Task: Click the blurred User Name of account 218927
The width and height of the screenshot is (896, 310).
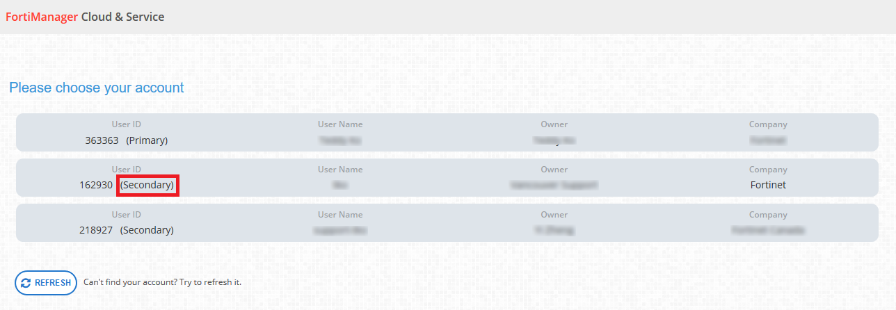Action: point(340,230)
